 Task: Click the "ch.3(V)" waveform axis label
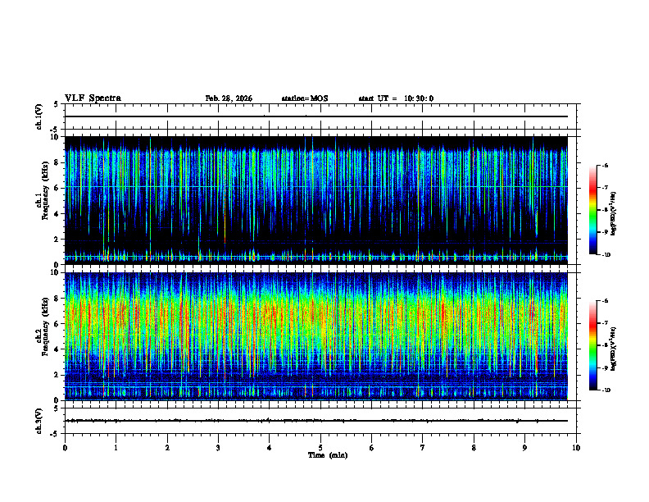tap(39, 421)
